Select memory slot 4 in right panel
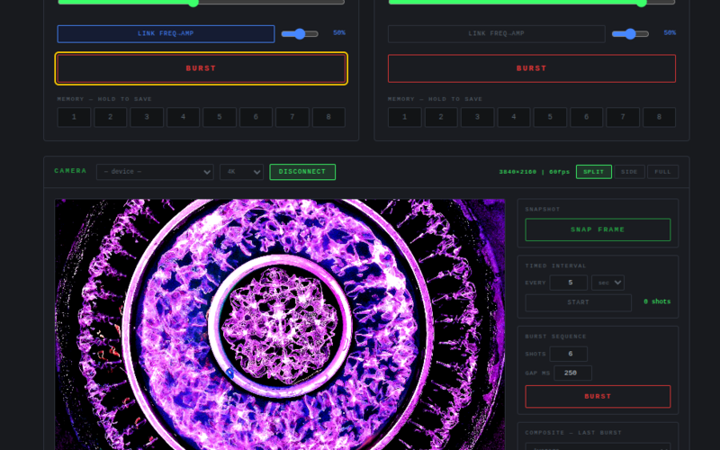This screenshot has height=450, width=720. [x=514, y=117]
